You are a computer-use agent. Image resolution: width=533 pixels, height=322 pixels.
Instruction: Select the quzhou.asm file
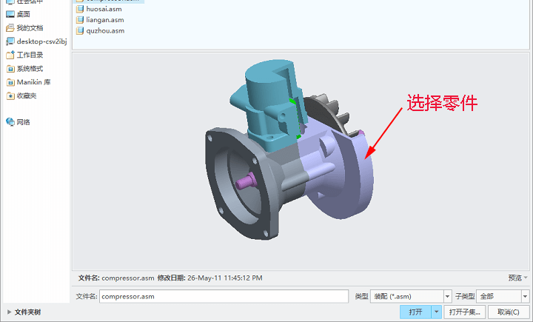click(101, 31)
